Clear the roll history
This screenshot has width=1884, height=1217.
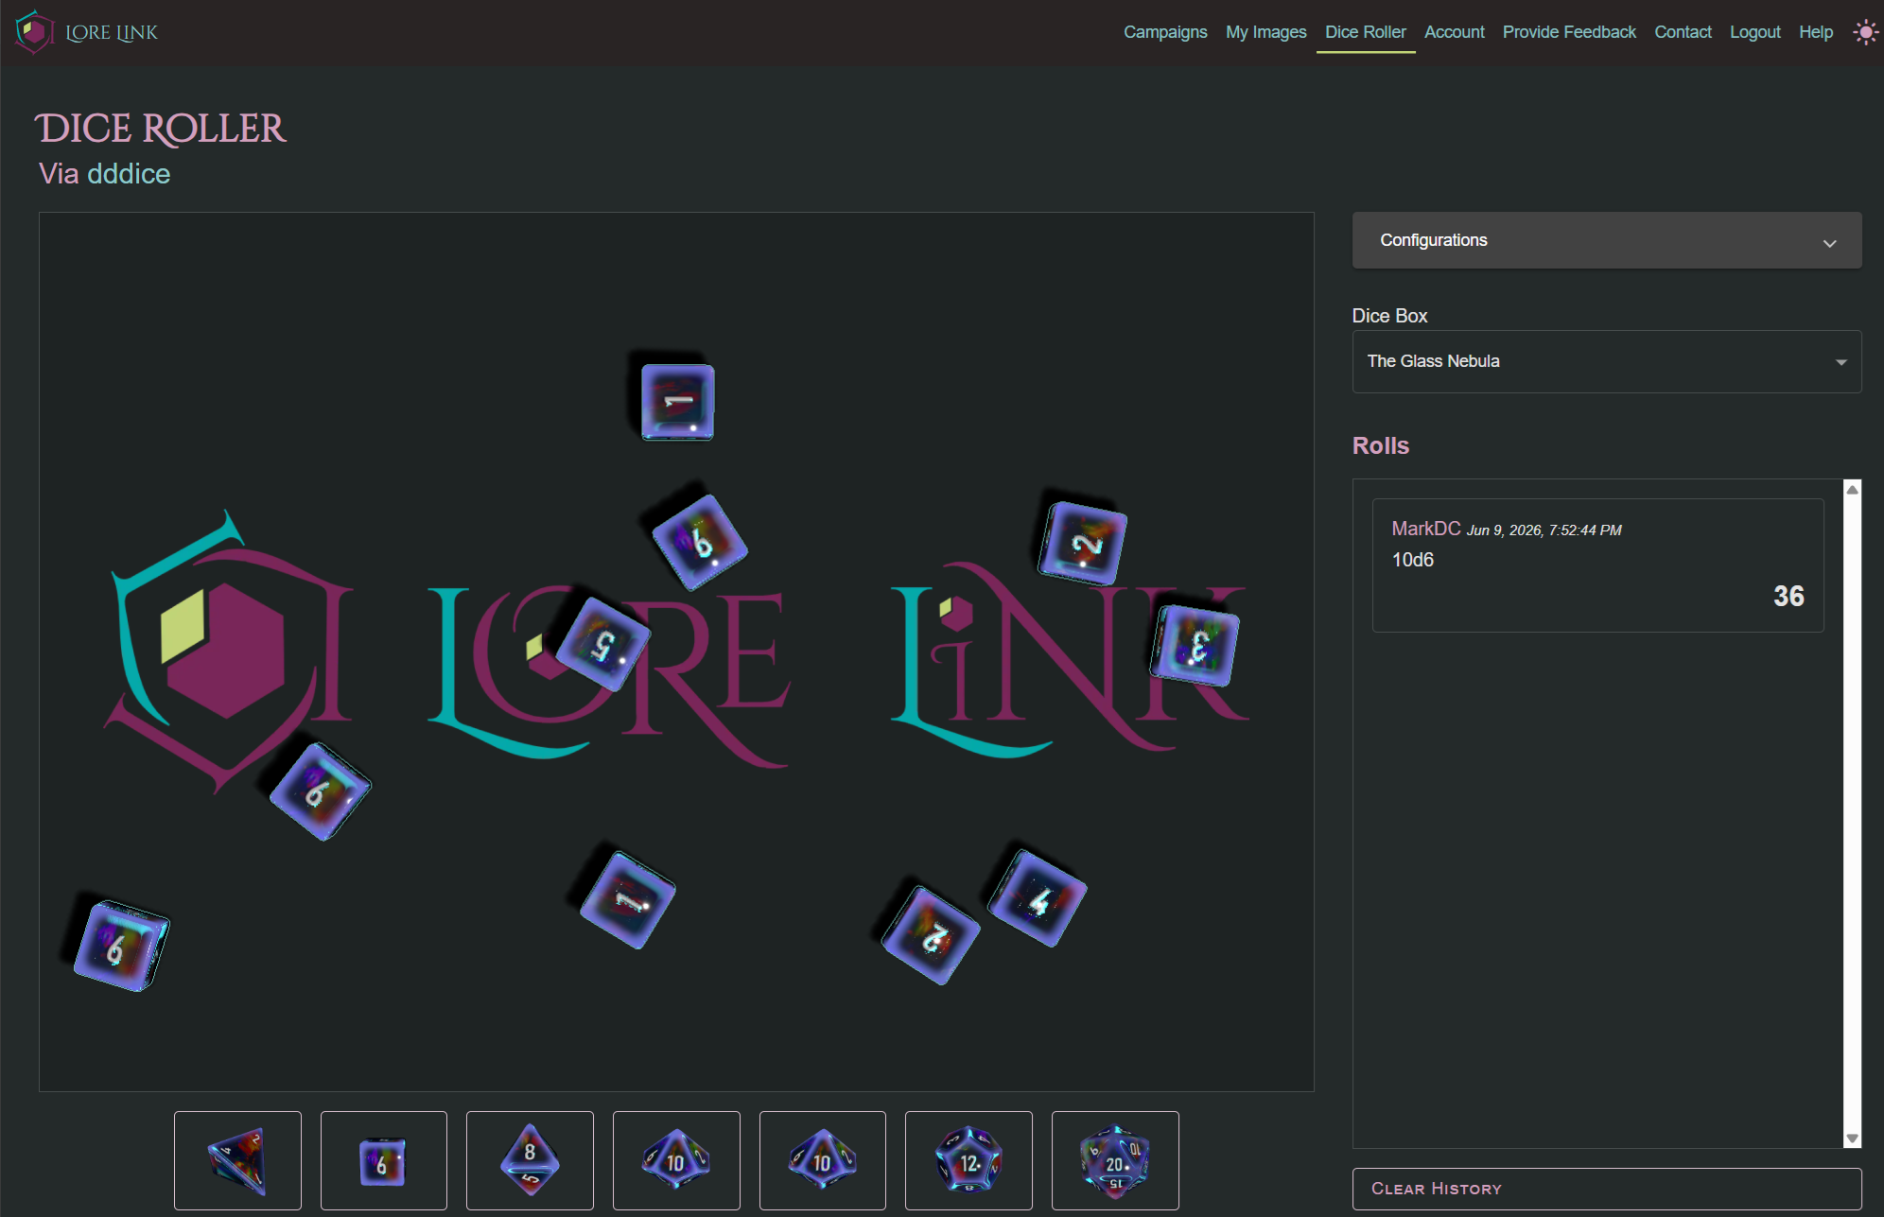pyautogui.click(x=1607, y=1189)
